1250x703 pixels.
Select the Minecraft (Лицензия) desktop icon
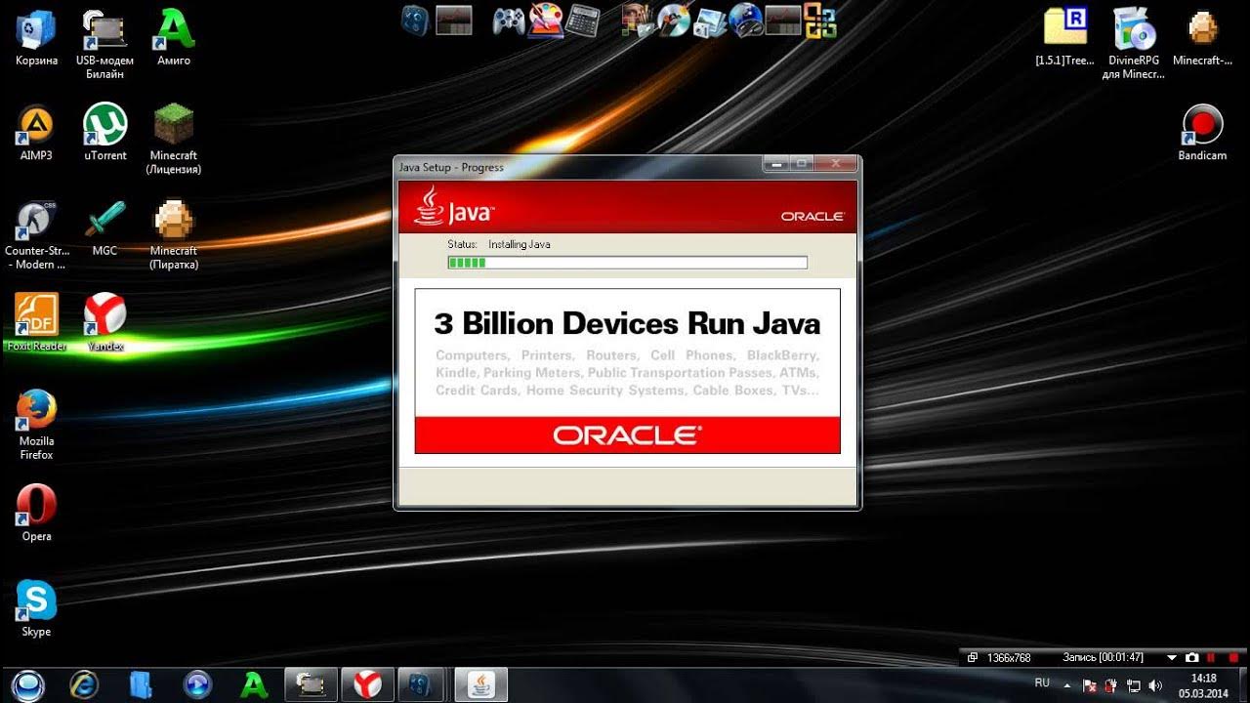click(174, 140)
